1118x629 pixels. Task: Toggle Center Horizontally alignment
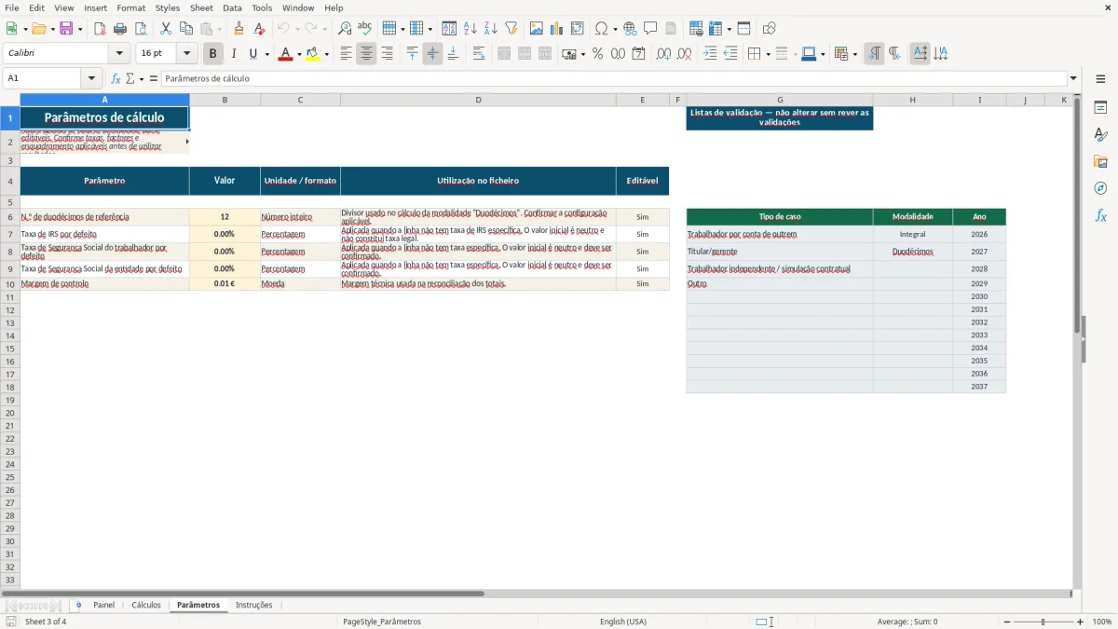366,54
